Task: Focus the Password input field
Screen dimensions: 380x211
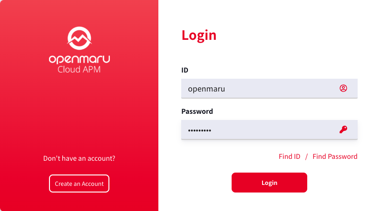Action: pyautogui.click(x=269, y=130)
